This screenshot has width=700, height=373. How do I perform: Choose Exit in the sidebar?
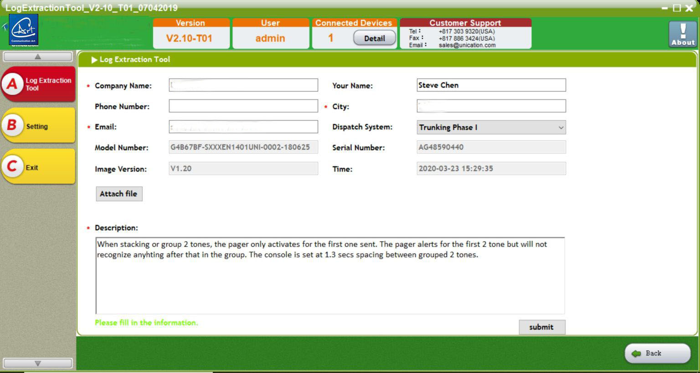[x=38, y=167]
